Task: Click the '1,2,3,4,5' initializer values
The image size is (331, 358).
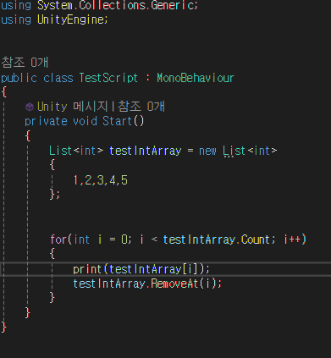Action: pyautogui.click(x=101, y=180)
